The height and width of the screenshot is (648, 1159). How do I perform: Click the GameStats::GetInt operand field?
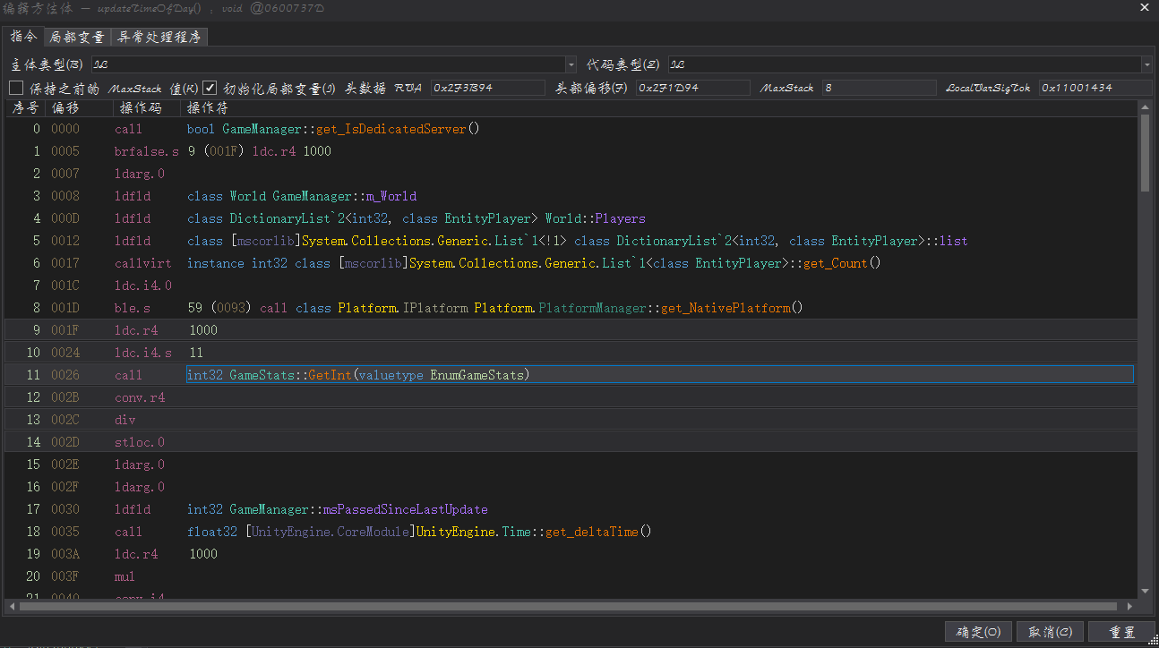point(659,375)
